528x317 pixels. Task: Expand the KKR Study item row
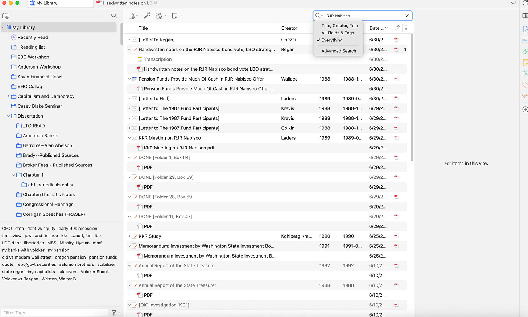click(x=129, y=236)
